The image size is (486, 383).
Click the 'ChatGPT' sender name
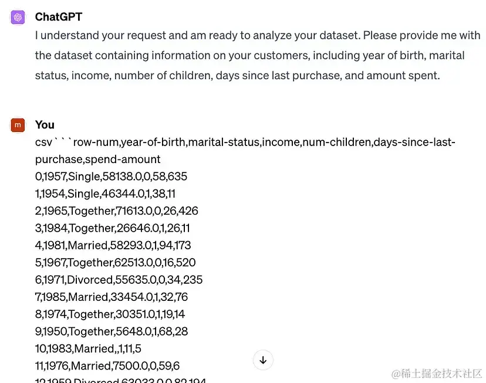[58, 17]
